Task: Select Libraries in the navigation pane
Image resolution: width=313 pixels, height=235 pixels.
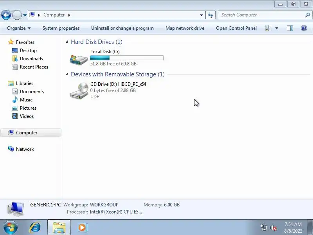Action: [25, 83]
